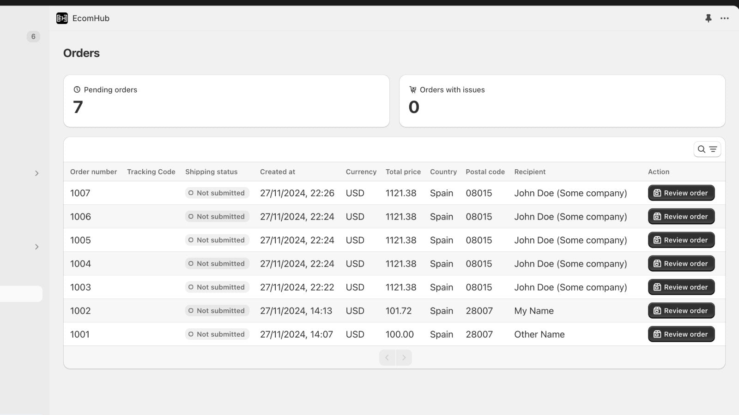
Task: Sort by Order number column header
Action: [x=93, y=172]
